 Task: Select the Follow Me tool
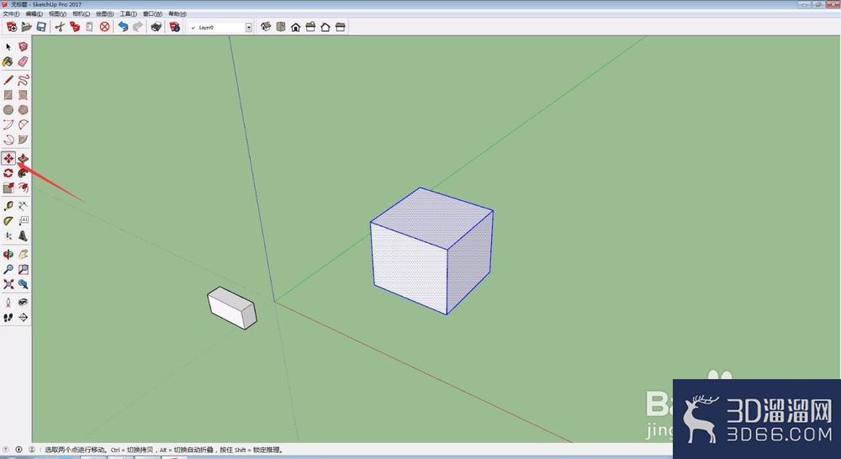[23, 173]
